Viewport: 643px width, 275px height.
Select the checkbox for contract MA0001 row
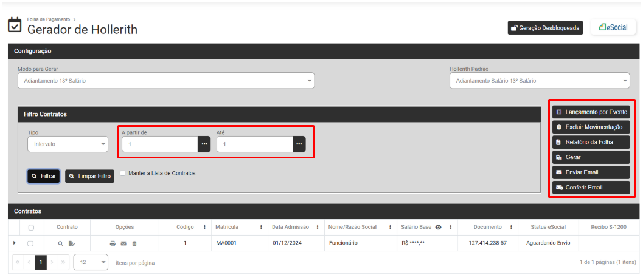point(30,243)
